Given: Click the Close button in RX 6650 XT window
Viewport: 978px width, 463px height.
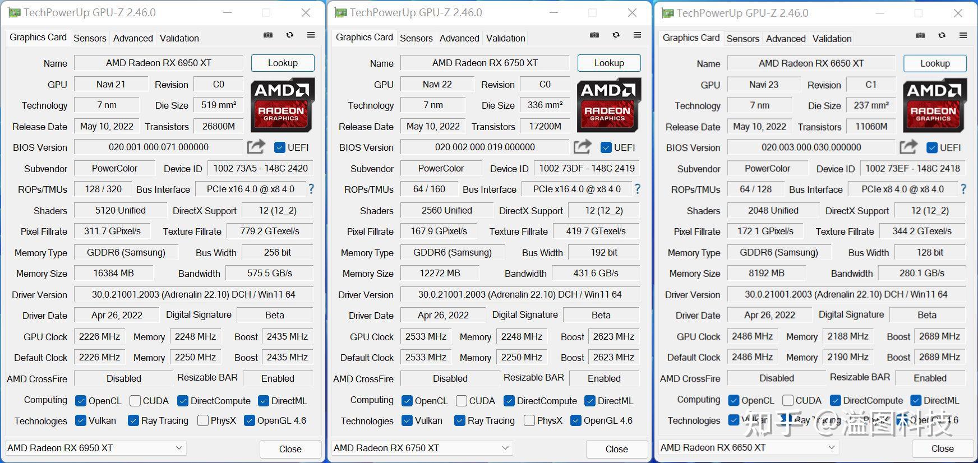Looking at the screenshot, I should [x=943, y=448].
